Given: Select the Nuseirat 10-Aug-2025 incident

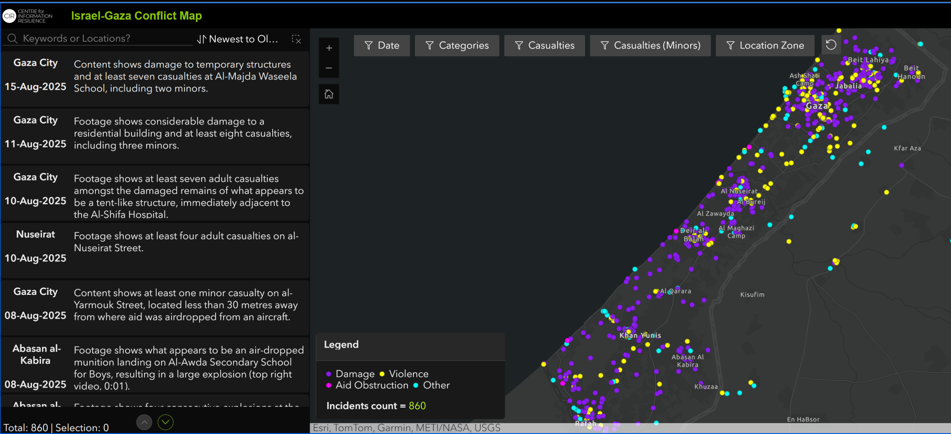Looking at the screenshot, I should (x=155, y=250).
